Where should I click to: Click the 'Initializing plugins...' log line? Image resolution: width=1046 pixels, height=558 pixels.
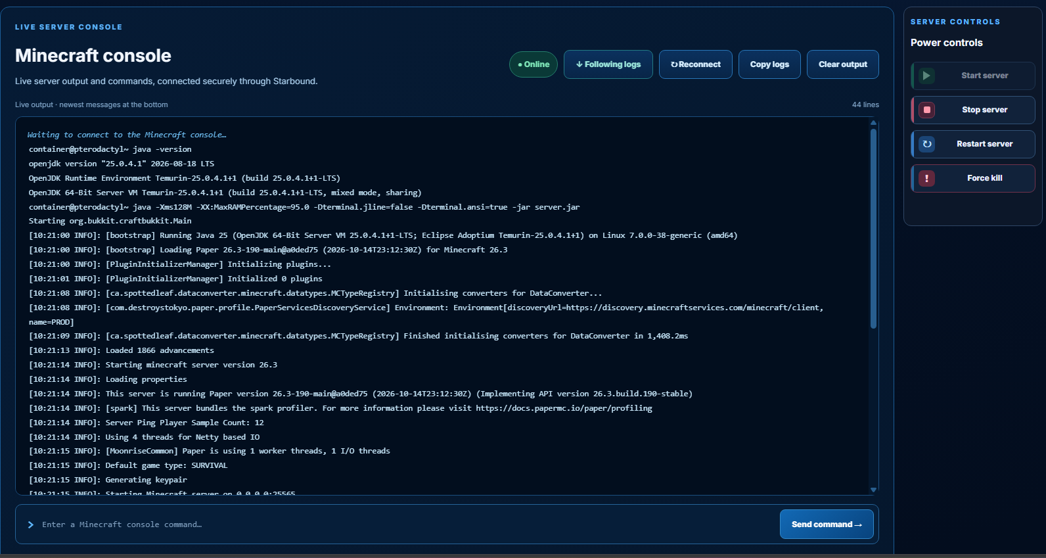point(180,264)
